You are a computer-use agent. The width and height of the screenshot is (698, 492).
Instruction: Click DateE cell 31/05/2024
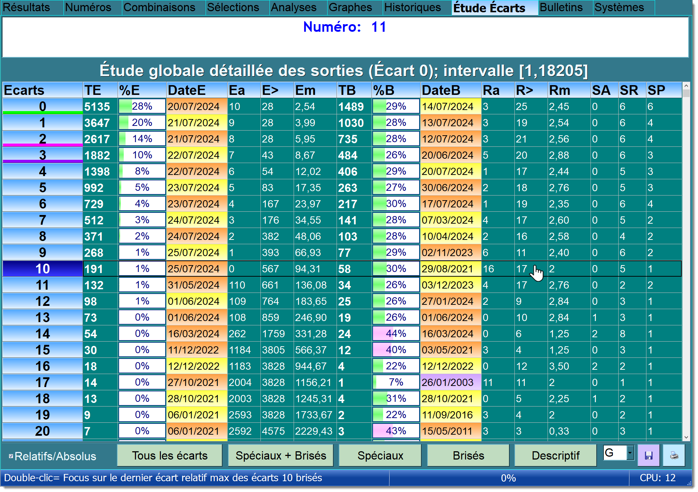coord(197,285)
